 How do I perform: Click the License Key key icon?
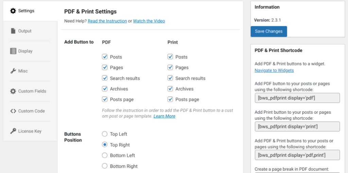pyautogui.click(x=13, y=131)
